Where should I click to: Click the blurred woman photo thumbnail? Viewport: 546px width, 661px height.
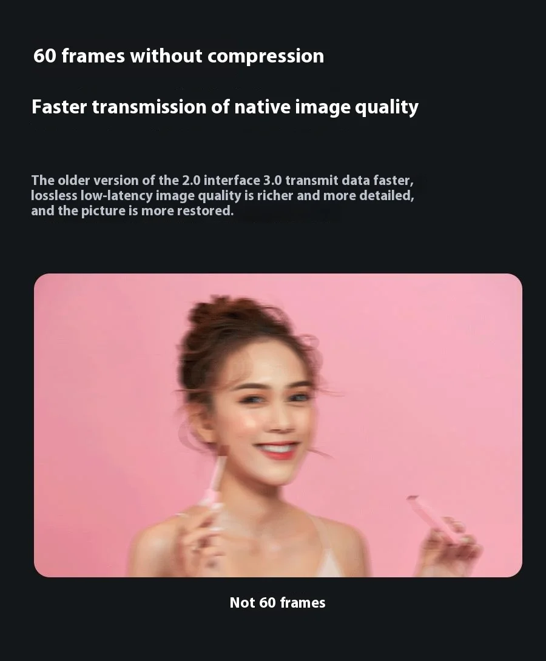pyautogui.click(x=278, y=425)
